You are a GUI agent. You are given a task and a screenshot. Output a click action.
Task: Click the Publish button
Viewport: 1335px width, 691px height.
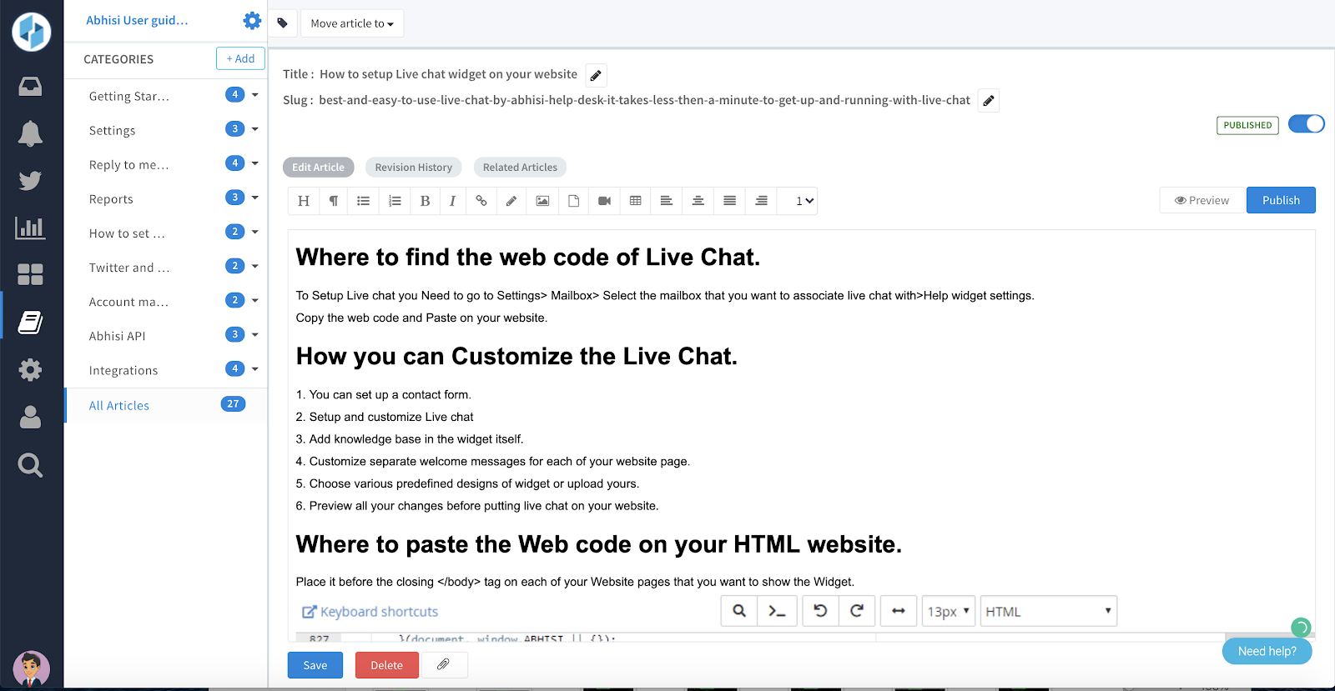click(x=1281, y=200)
